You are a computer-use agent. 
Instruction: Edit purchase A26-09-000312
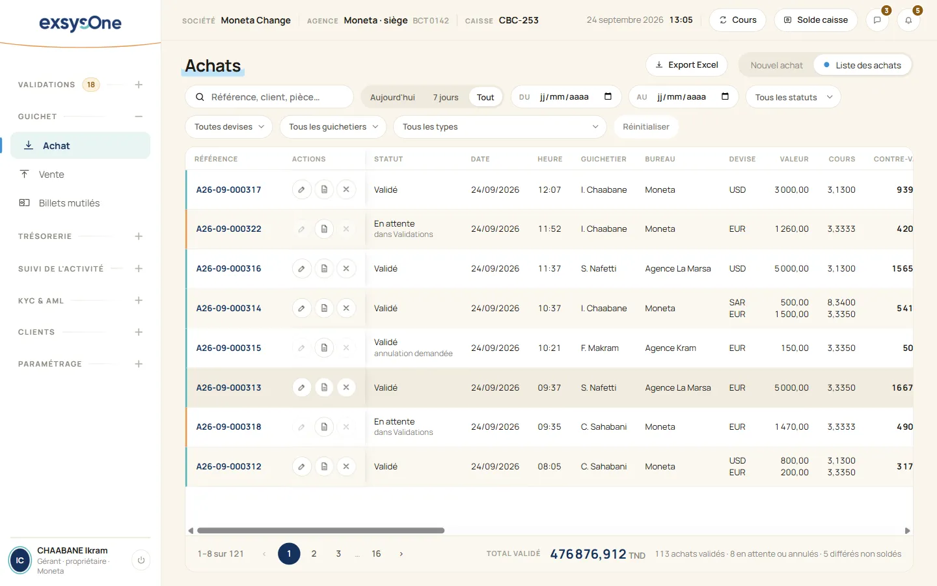click(x=301, y=467)
